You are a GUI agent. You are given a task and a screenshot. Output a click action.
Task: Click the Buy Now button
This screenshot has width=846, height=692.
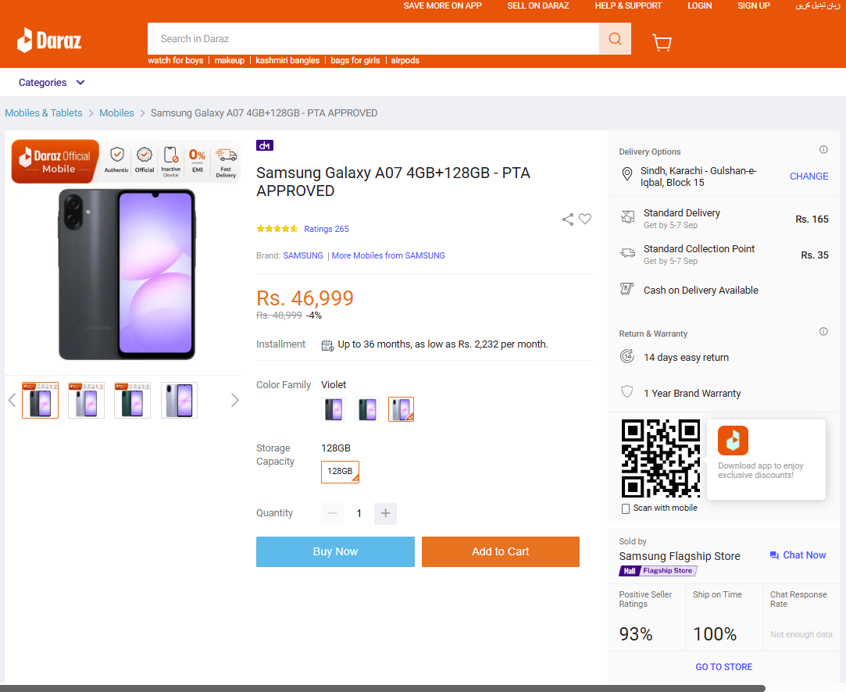[x=335, y=551]
